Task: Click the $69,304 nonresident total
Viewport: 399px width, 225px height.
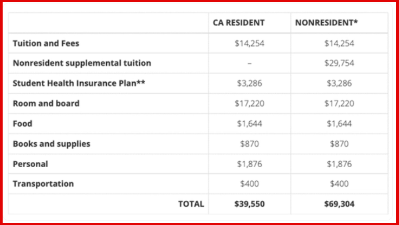Action: tap(339, 204)
